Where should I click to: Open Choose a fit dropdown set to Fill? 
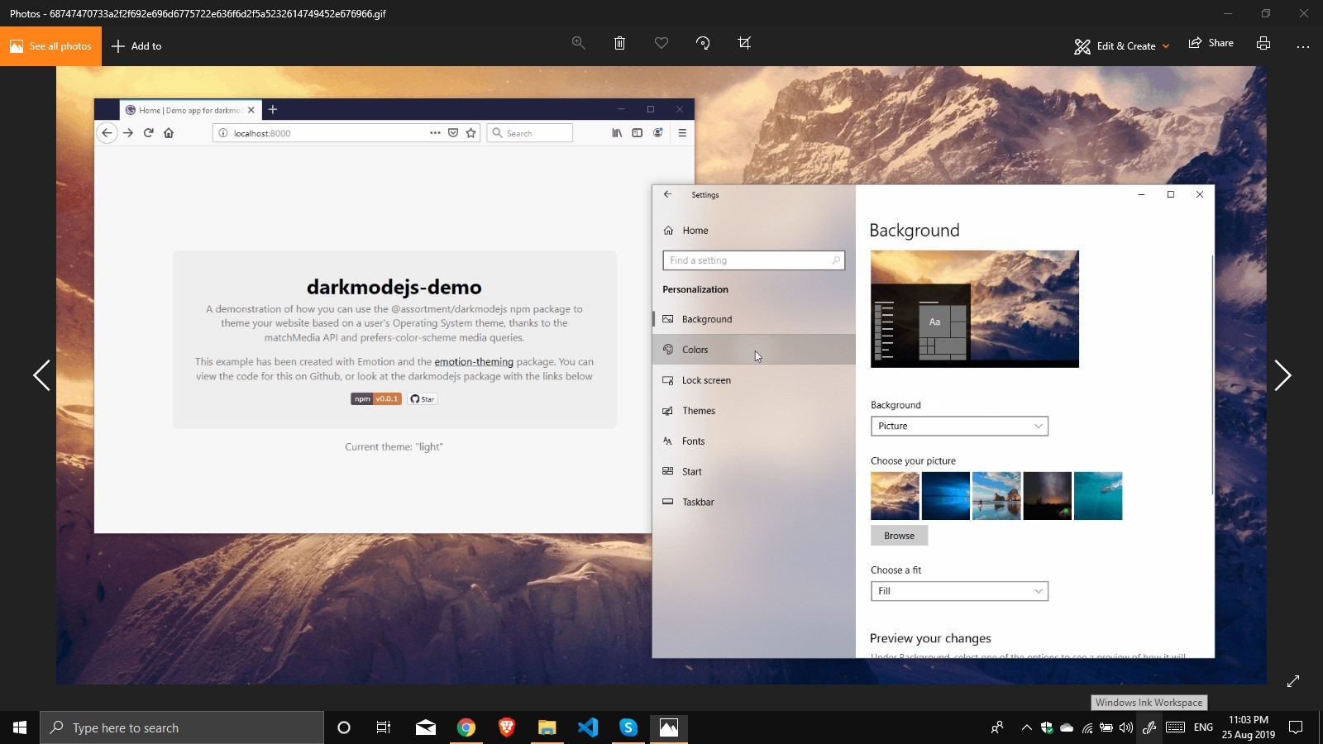coord(959,591)
